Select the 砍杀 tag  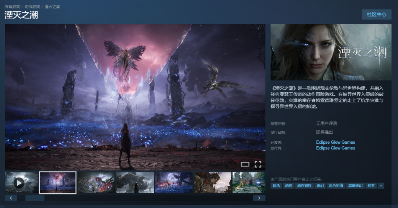[276, 186]
